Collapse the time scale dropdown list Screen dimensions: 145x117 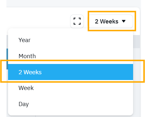coord(111,21)
